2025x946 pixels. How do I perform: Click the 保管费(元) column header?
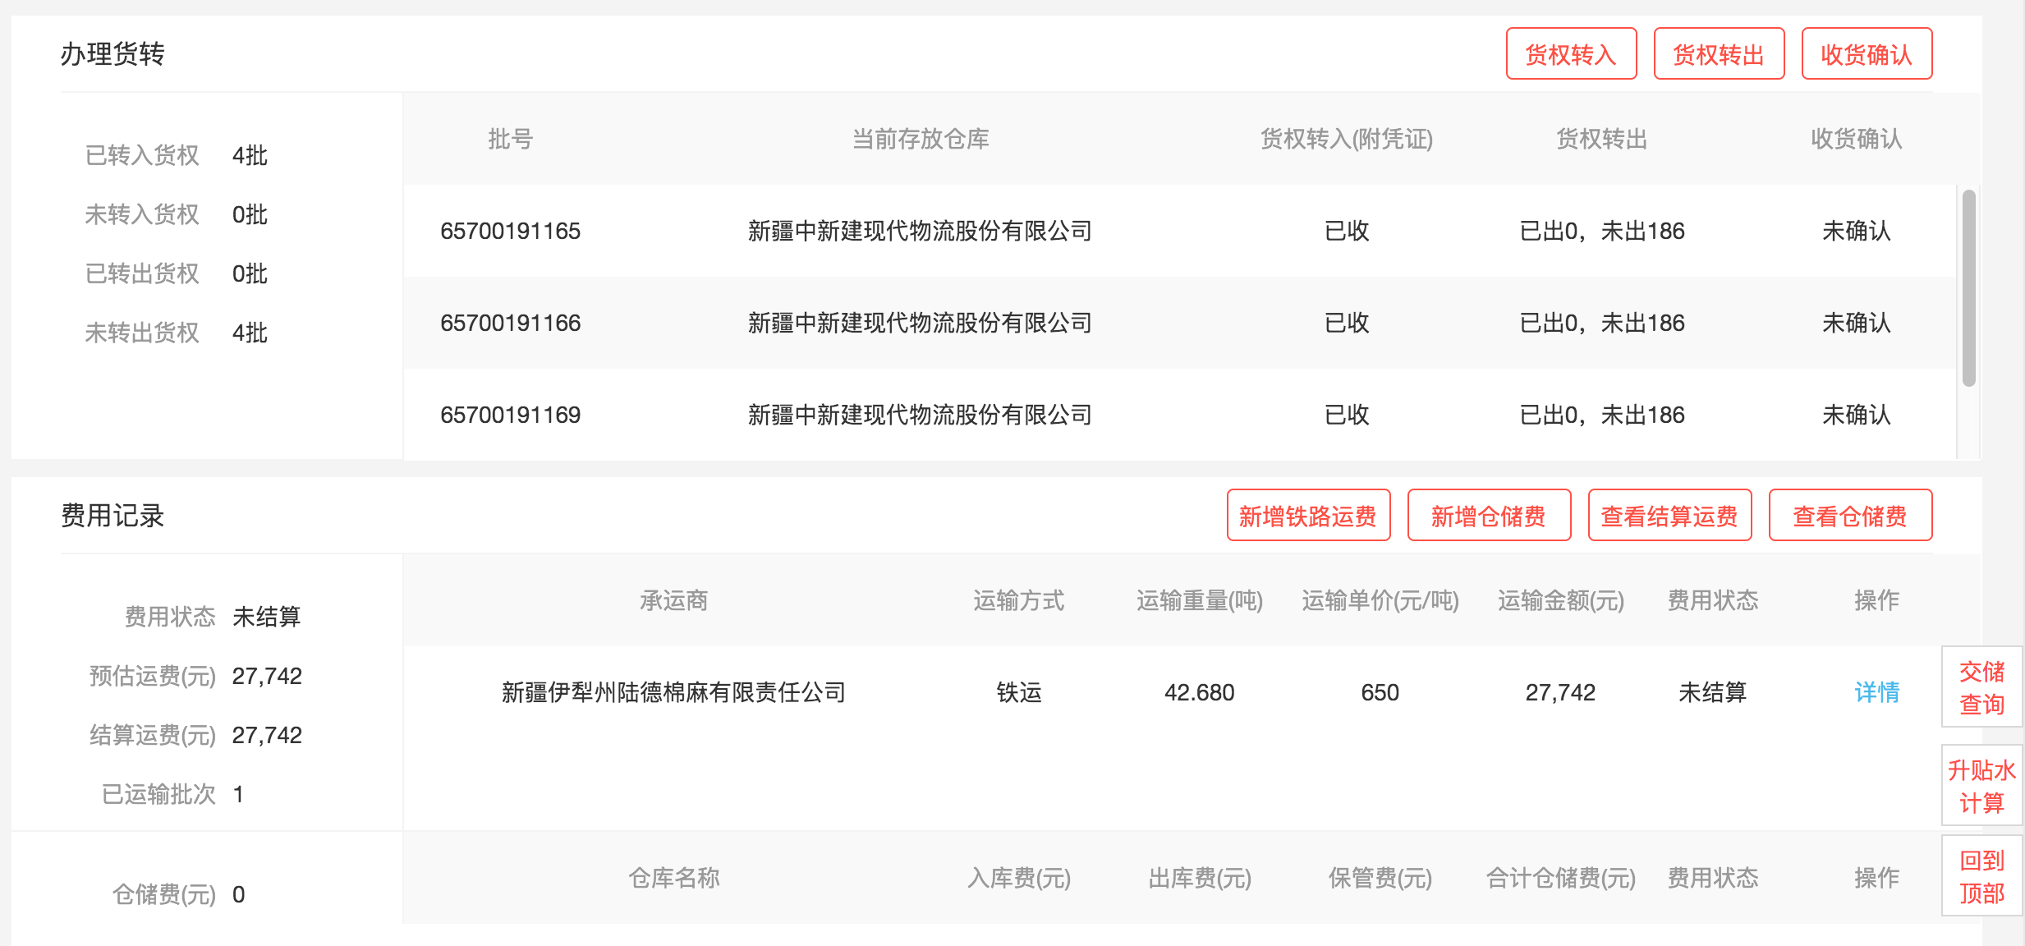coord(1380,878)
